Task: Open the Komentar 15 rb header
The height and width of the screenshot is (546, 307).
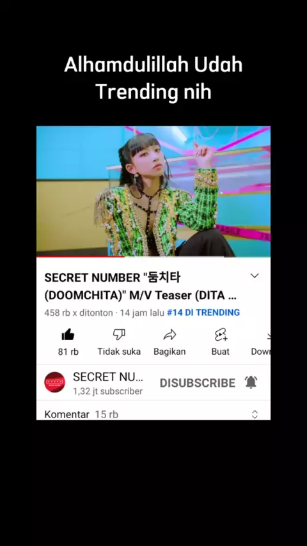Action: click(x=81, y=414)
